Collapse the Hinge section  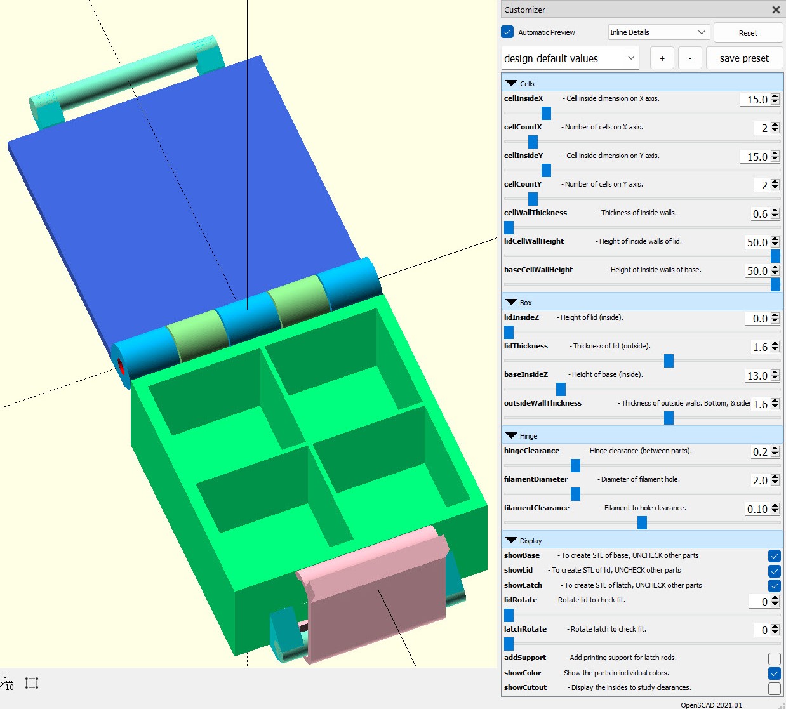512,435
